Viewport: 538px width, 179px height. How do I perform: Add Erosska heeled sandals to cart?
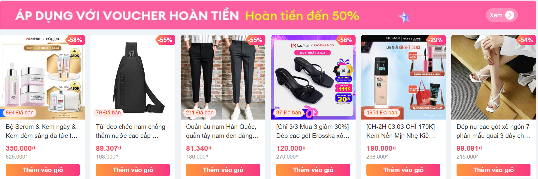313,170
